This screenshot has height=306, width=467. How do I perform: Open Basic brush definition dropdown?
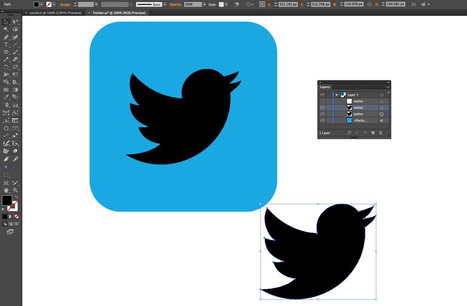click(165, 4)
